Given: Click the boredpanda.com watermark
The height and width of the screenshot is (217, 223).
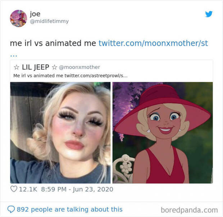Looking at the screenshot, I should click(189, 210).
